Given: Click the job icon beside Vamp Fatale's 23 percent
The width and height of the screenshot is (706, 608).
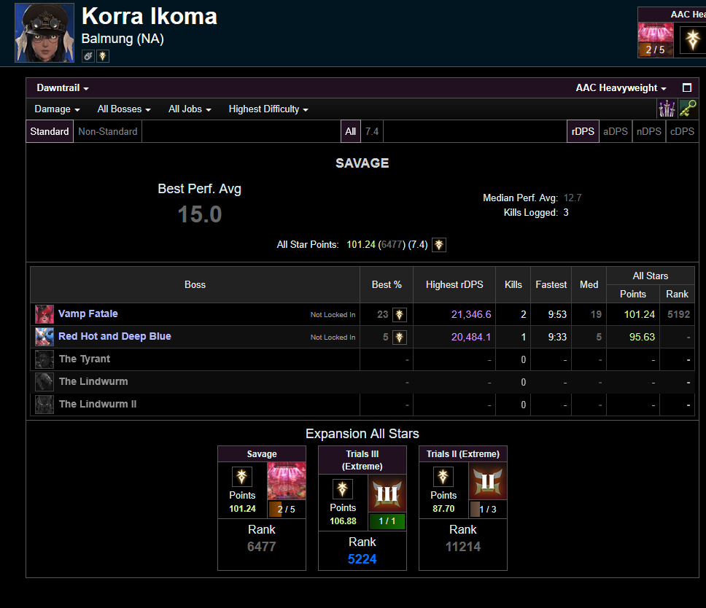Looking at the screenshot, I should click(x=400, y=315).
